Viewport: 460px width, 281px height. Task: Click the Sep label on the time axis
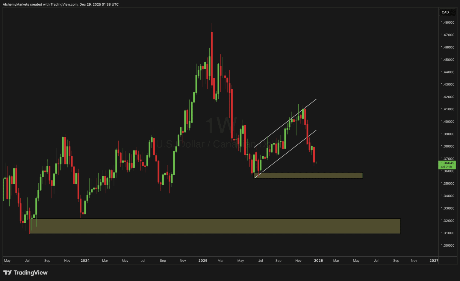coord(47,260)
